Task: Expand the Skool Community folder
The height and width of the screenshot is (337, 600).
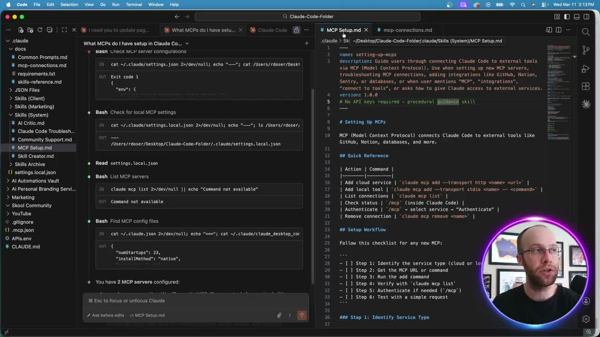Action: [31, 205]
